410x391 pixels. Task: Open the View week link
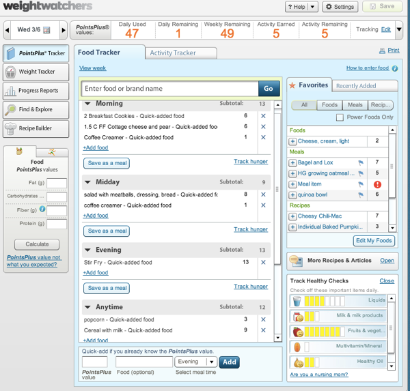point(92,68)
